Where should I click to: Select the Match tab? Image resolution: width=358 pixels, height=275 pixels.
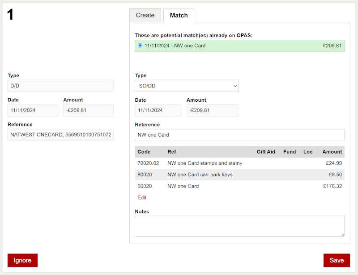pos(179,15)
